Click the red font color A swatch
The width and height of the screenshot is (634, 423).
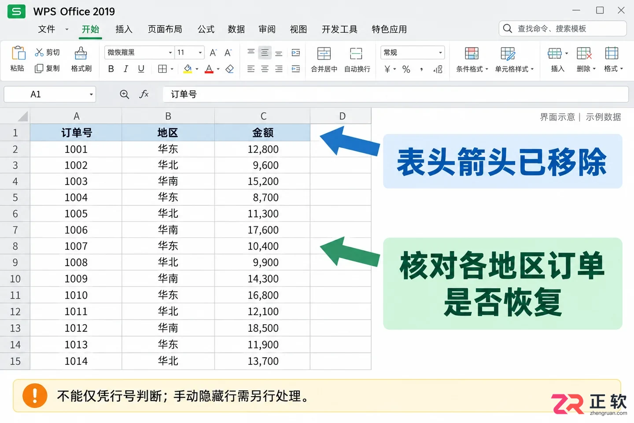[209, 69]
